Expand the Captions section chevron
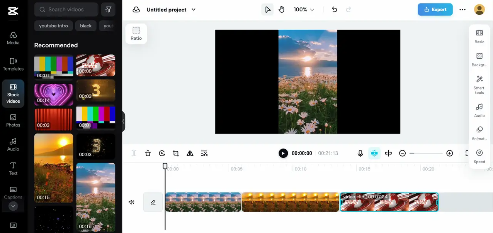The height and width of the screenshot is (233, 493). click(x=13, y=206)
